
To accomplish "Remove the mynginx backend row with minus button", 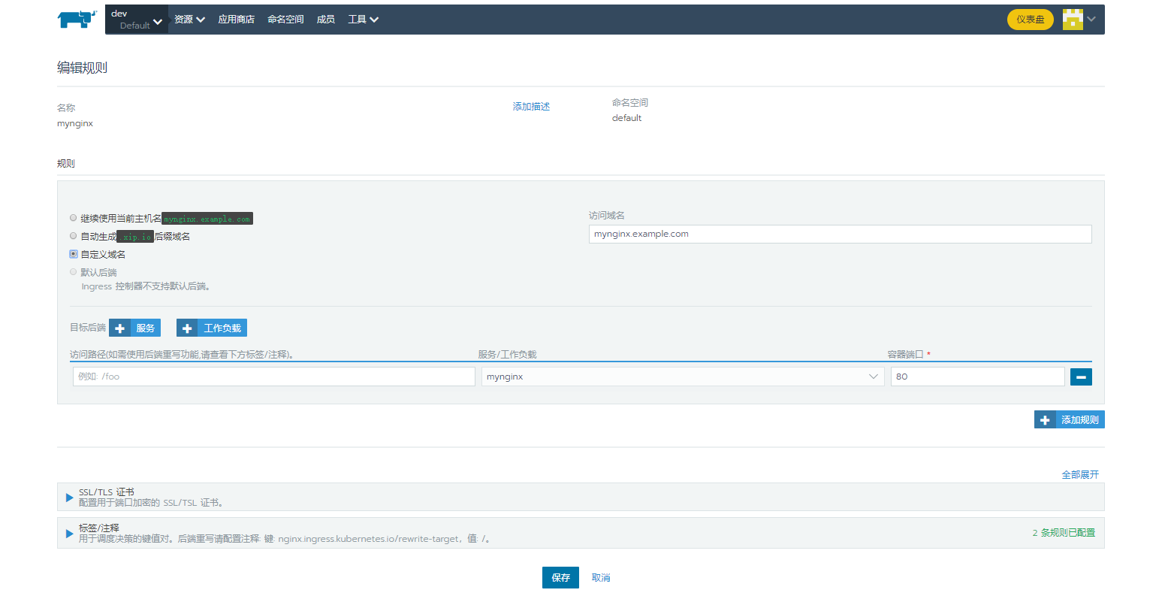I will click(1081, 377).
